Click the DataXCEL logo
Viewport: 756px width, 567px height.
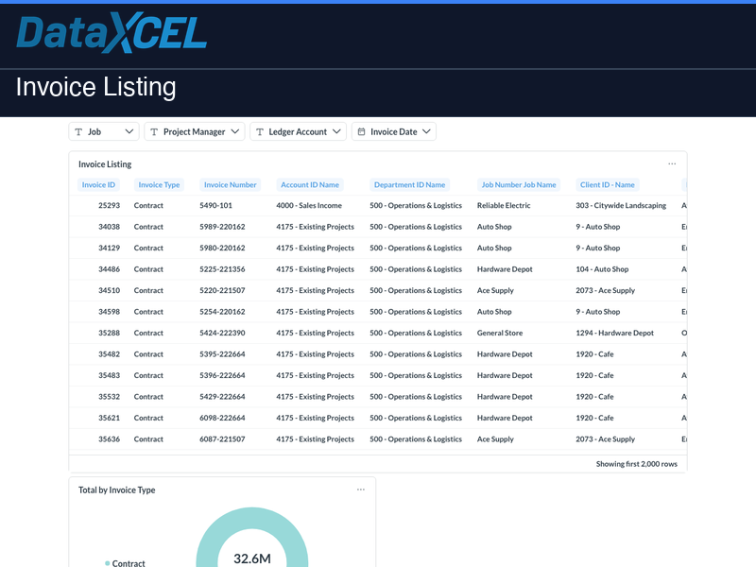111,33
